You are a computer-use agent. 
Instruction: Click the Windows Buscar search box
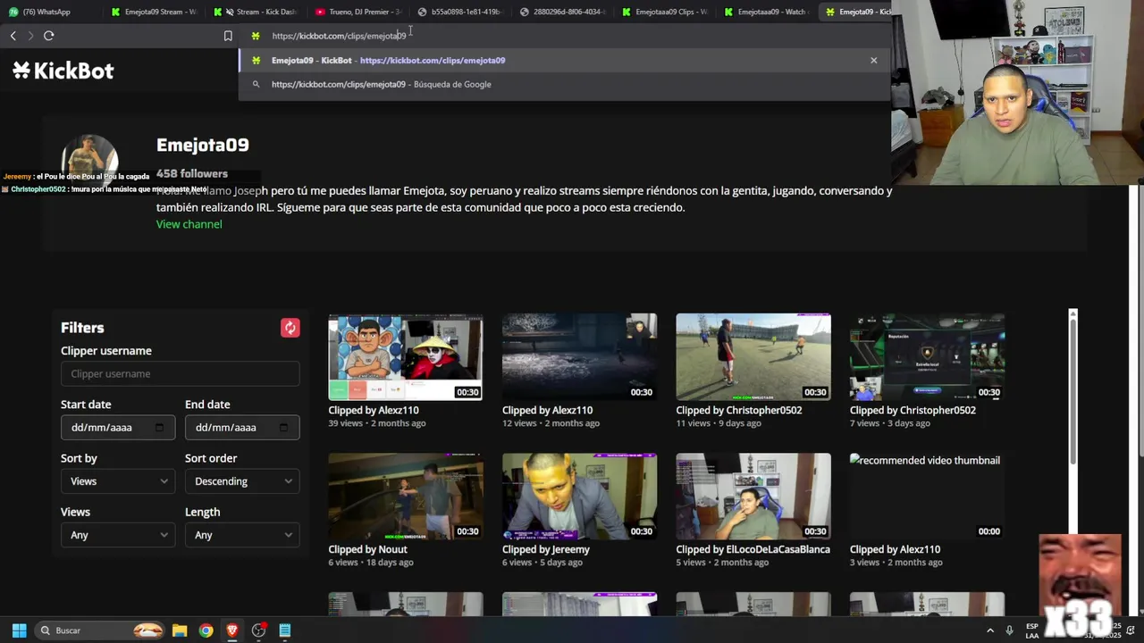click(100, 630)
